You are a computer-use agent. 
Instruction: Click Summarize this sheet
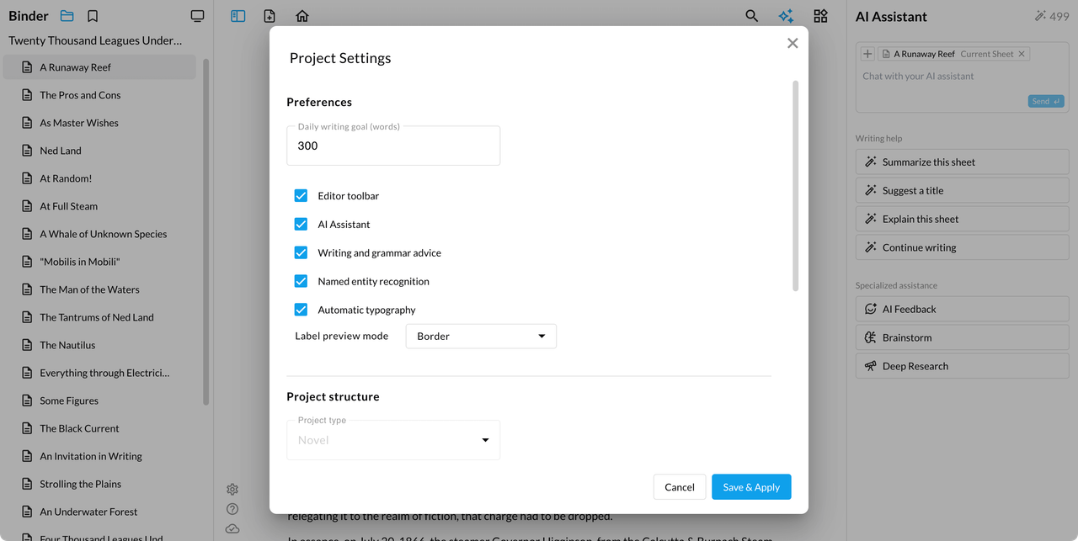pyautogui.click(x=962, y=162)
